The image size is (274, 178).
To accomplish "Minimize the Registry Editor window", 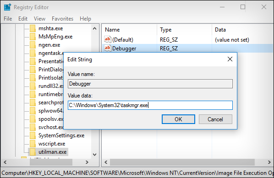I will [222, 7].
